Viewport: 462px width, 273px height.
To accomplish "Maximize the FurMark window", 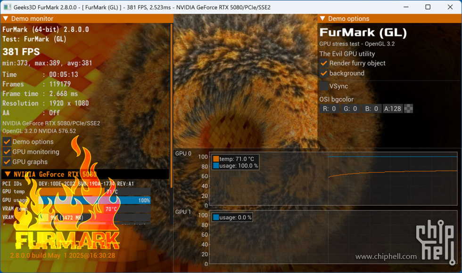I will pyautogui.click(x=428, y=7).
